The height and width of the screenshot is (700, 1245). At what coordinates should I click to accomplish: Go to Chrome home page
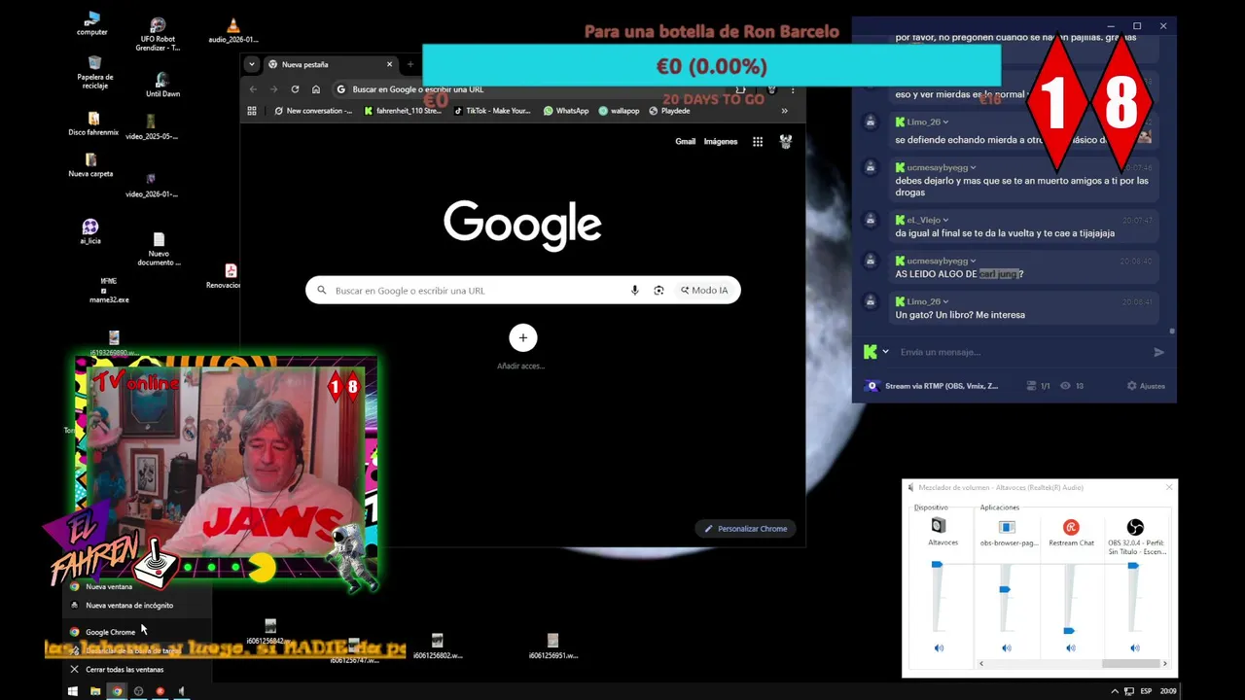(316, 88)
